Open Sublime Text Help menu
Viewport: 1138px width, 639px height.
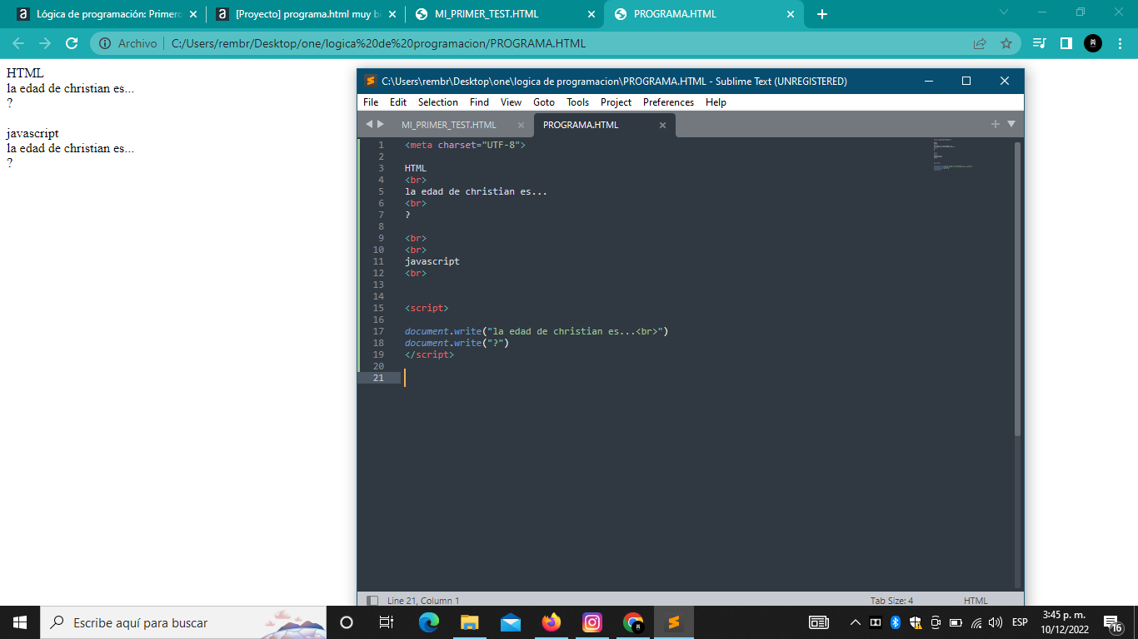[x=716, y=102]
